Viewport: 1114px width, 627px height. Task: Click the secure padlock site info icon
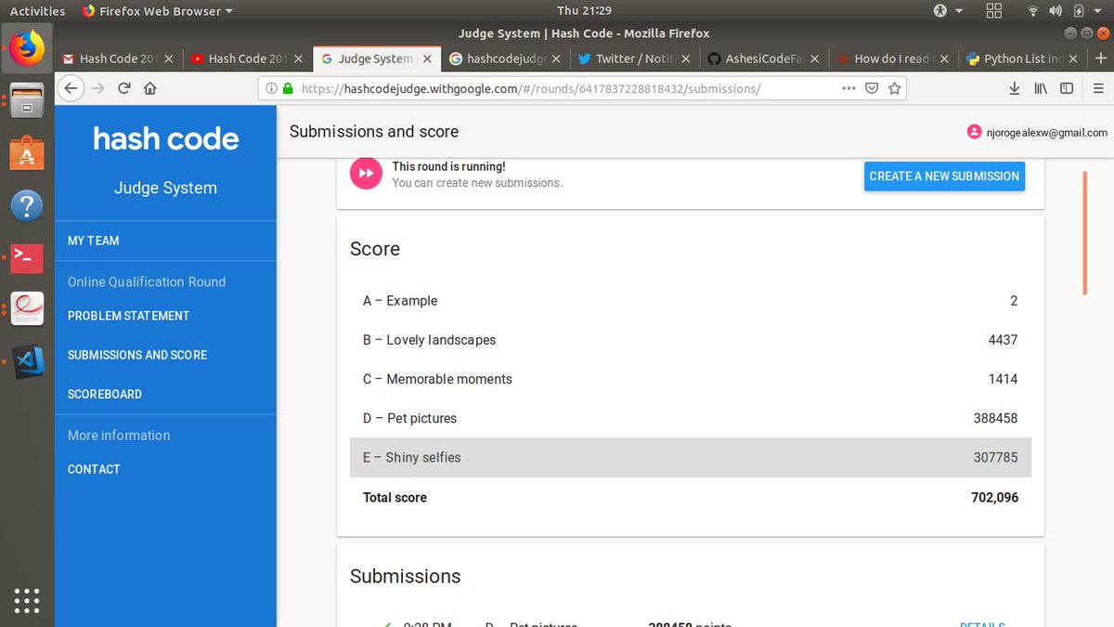pos(287,89)
